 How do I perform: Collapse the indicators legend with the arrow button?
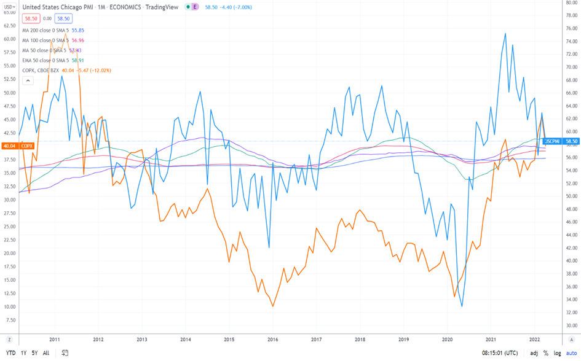coord(28,79)
